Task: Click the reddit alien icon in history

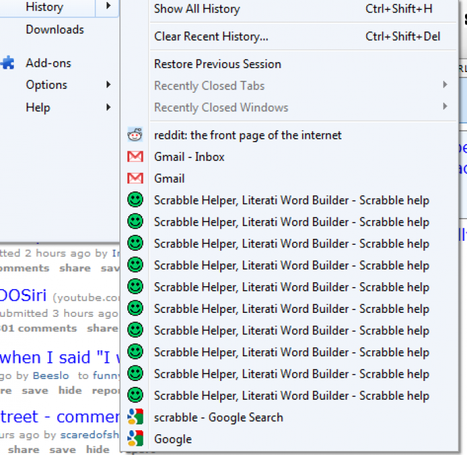Action: click(135, 135)
